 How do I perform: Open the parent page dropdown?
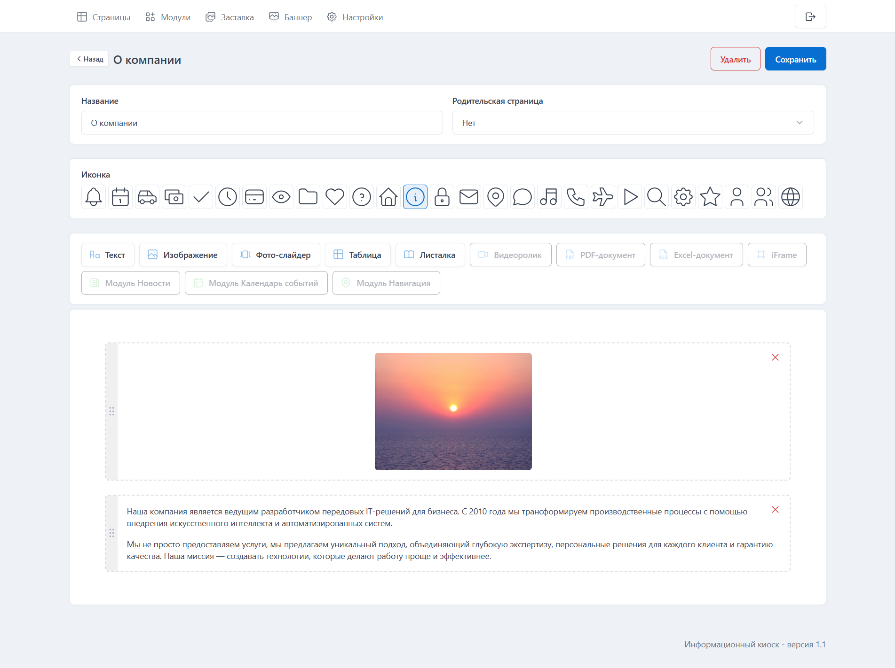[x=633, y=123]
